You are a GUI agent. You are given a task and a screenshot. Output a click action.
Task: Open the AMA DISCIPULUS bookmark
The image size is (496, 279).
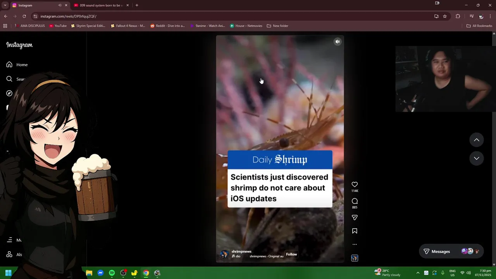[x=29, y=26]
